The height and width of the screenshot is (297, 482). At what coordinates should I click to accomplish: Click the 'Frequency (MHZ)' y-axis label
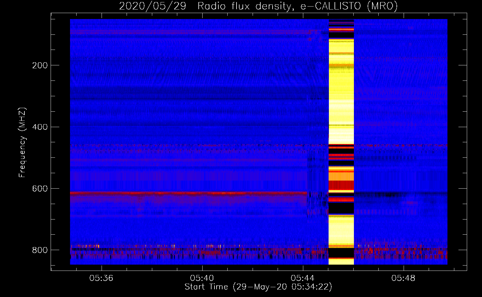click(x=22, y=143)
